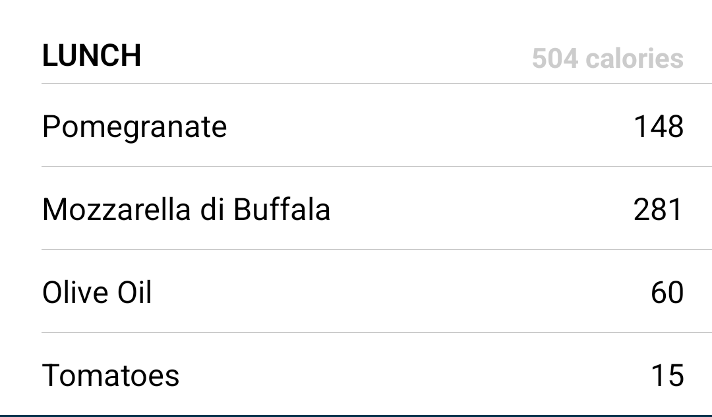Click the word 'Mozzarella' in the list
Viewport: 712px width, 417px height.
[x=116, y=209]
